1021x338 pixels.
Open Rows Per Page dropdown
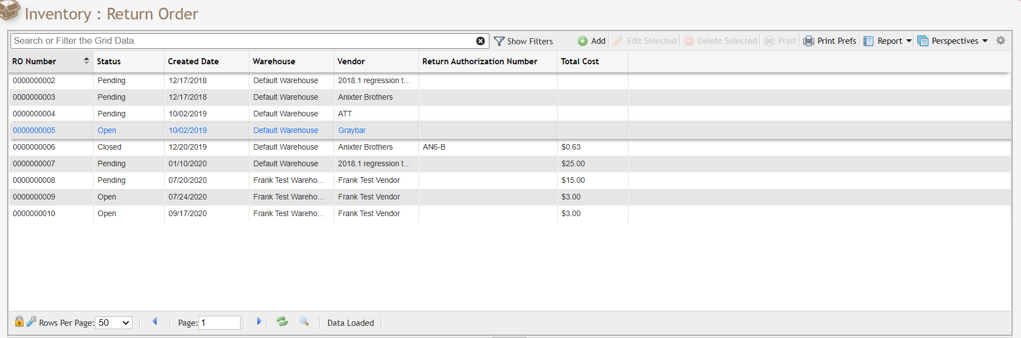click(114, 322)
